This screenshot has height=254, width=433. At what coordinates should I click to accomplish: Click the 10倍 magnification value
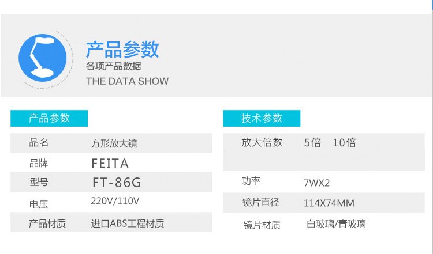click(x=345, y=143)
